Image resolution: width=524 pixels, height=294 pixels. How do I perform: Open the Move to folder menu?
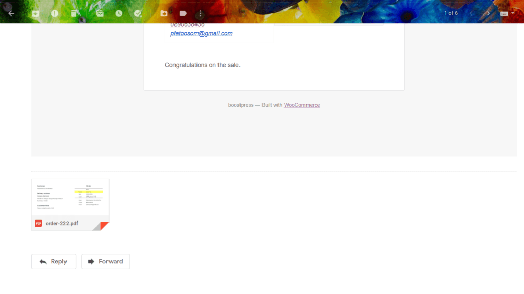pyautogui.click(x=164, y=13)
